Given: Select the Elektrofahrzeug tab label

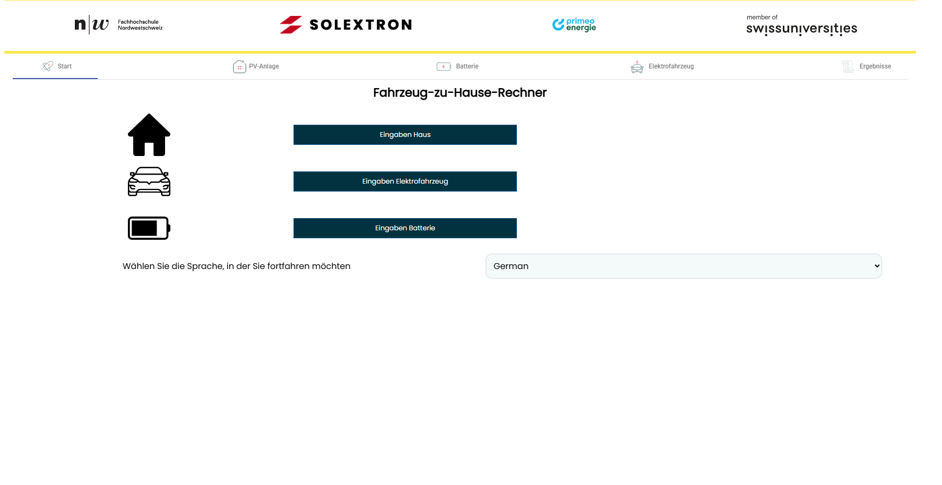Looking at the screenshot, I should pyautogui.click(x=671, y=66).
